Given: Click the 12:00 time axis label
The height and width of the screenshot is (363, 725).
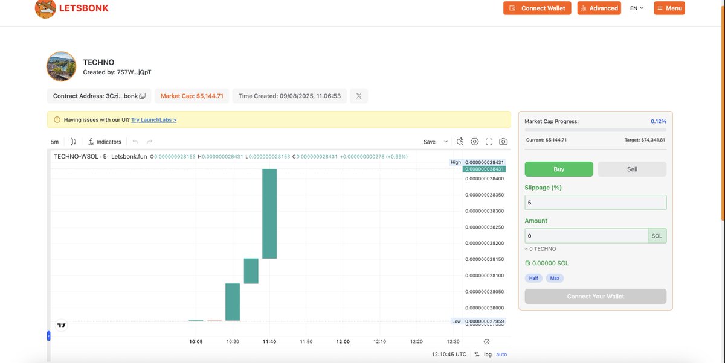Looking at the screenshot, I should click(343, 341).
